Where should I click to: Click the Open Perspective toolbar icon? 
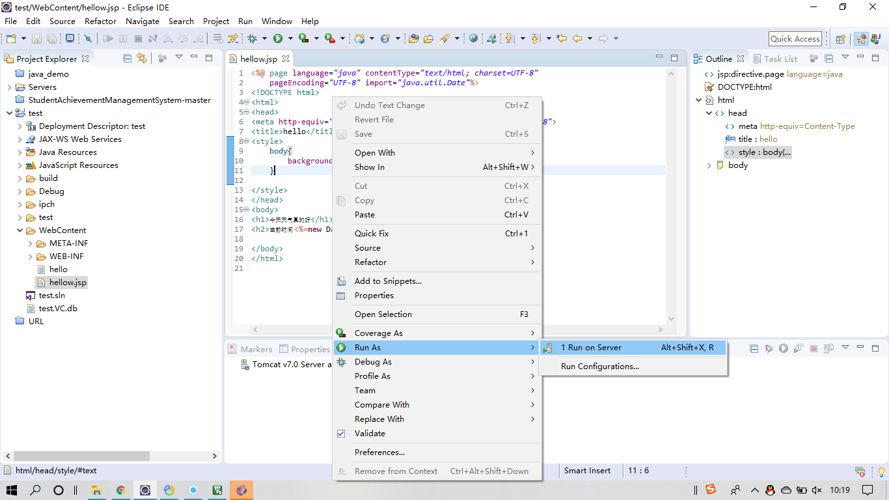[x=840, y=39]
